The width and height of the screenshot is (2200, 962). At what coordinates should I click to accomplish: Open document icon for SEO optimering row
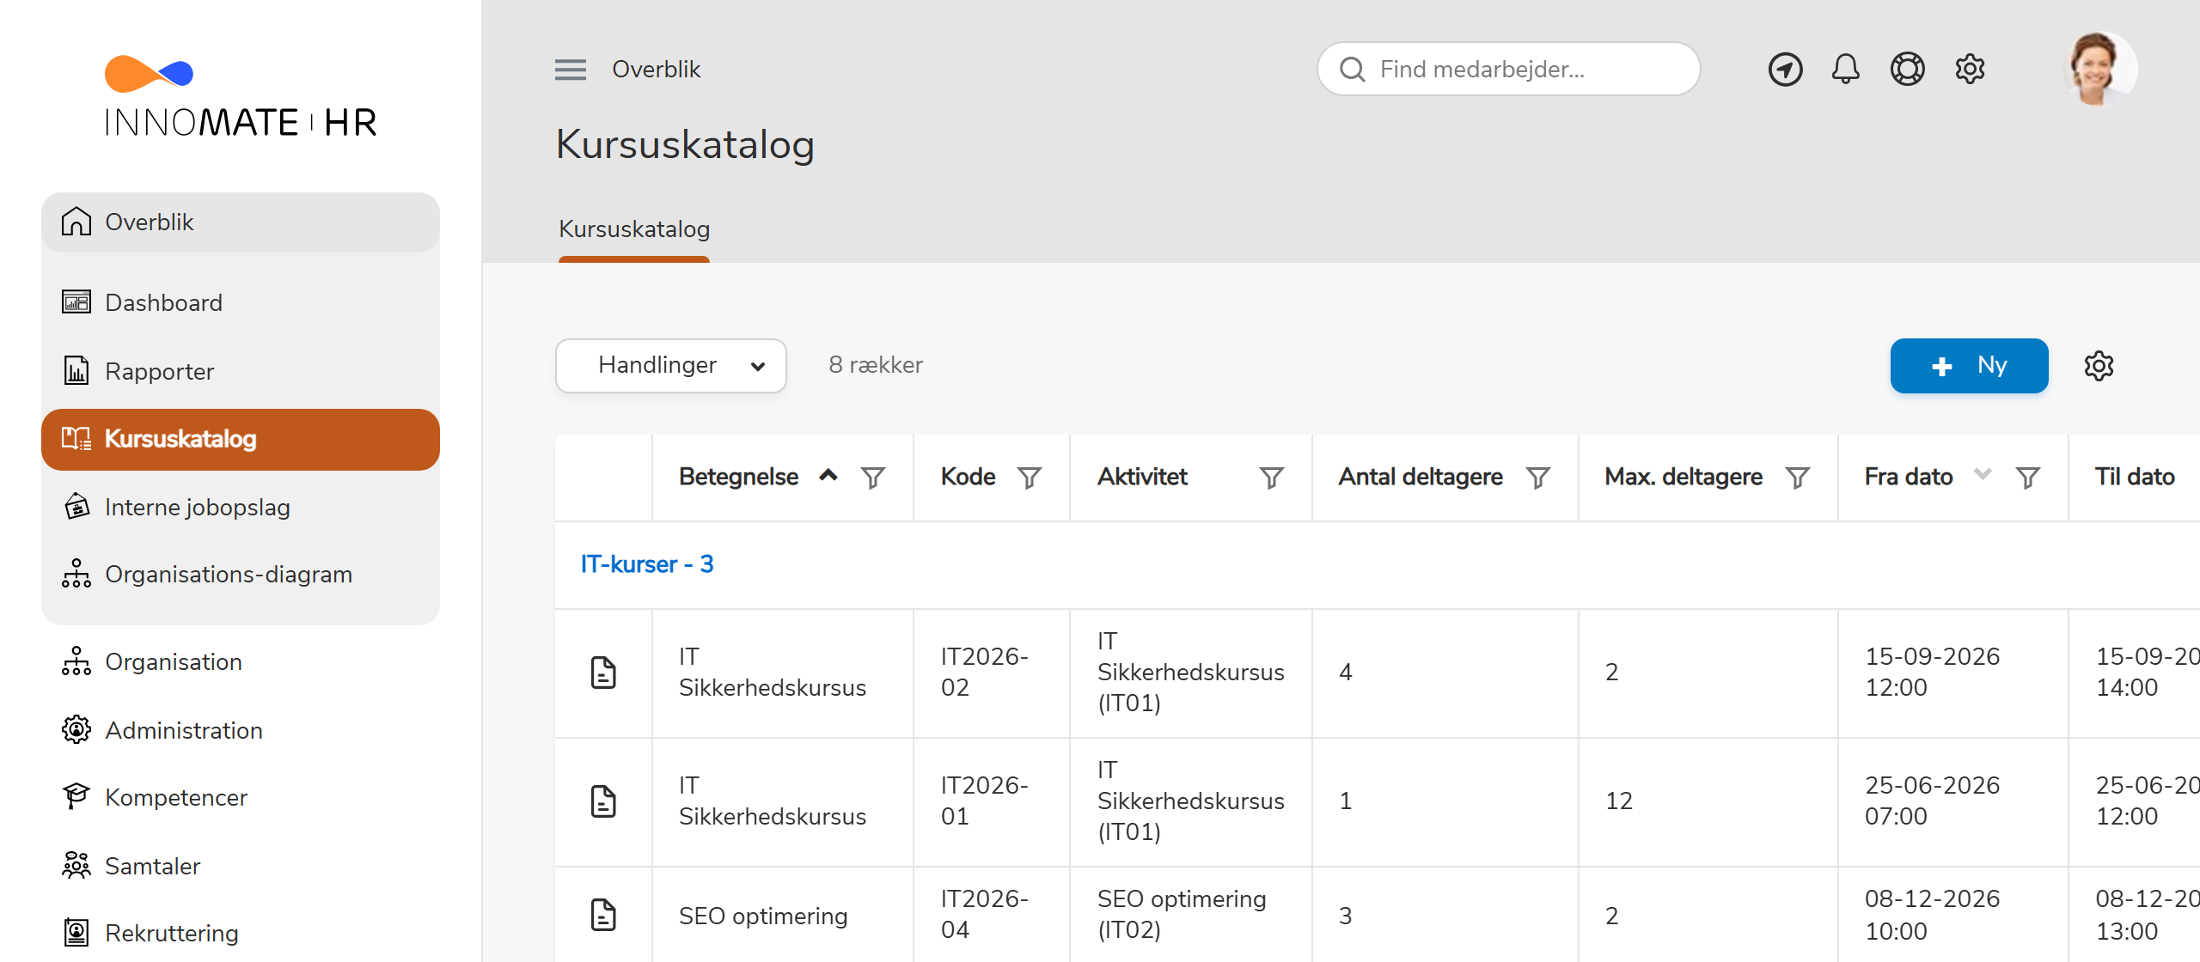pyautogui.click(x=603, y=915)
